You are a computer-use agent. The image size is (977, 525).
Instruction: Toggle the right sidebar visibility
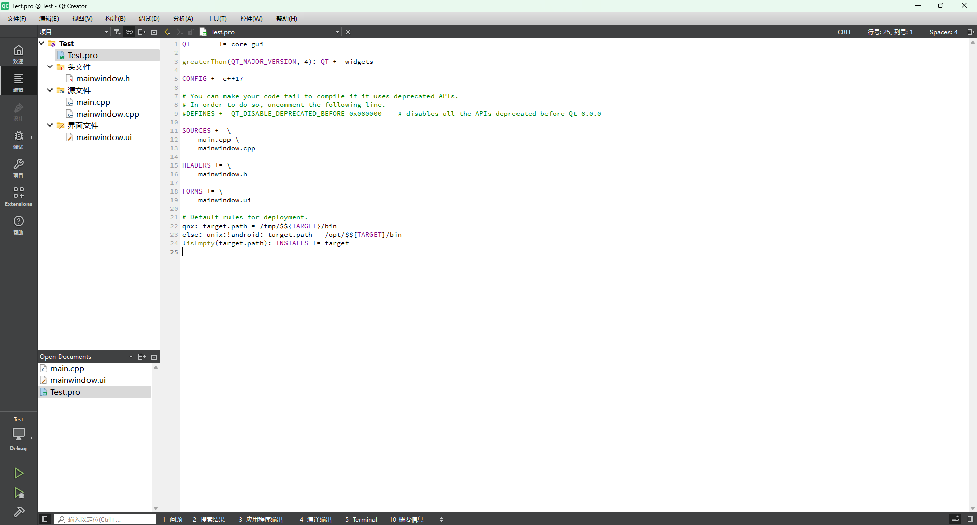pos(970,519)
